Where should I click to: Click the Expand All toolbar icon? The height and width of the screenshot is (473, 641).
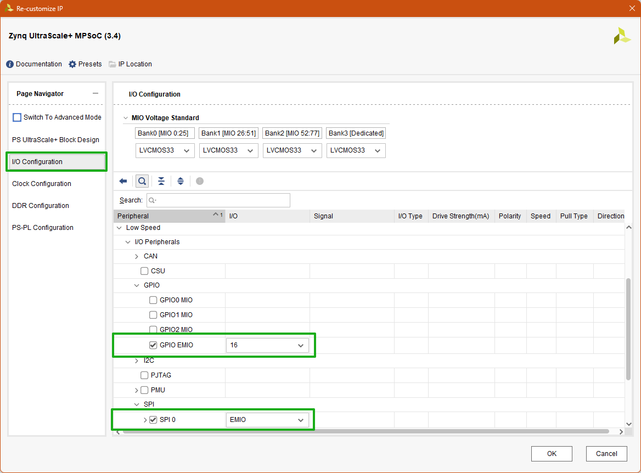pos(181,181)
